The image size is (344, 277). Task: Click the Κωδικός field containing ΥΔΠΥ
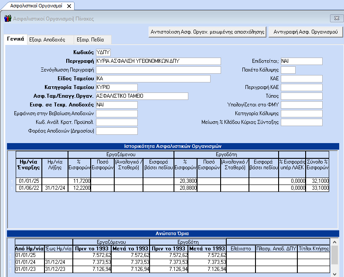click(x=103, y=52)
